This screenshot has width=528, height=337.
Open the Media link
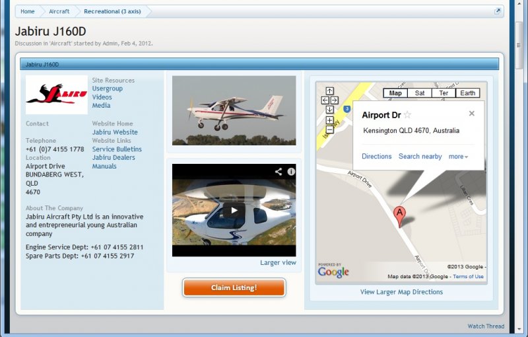102,106
